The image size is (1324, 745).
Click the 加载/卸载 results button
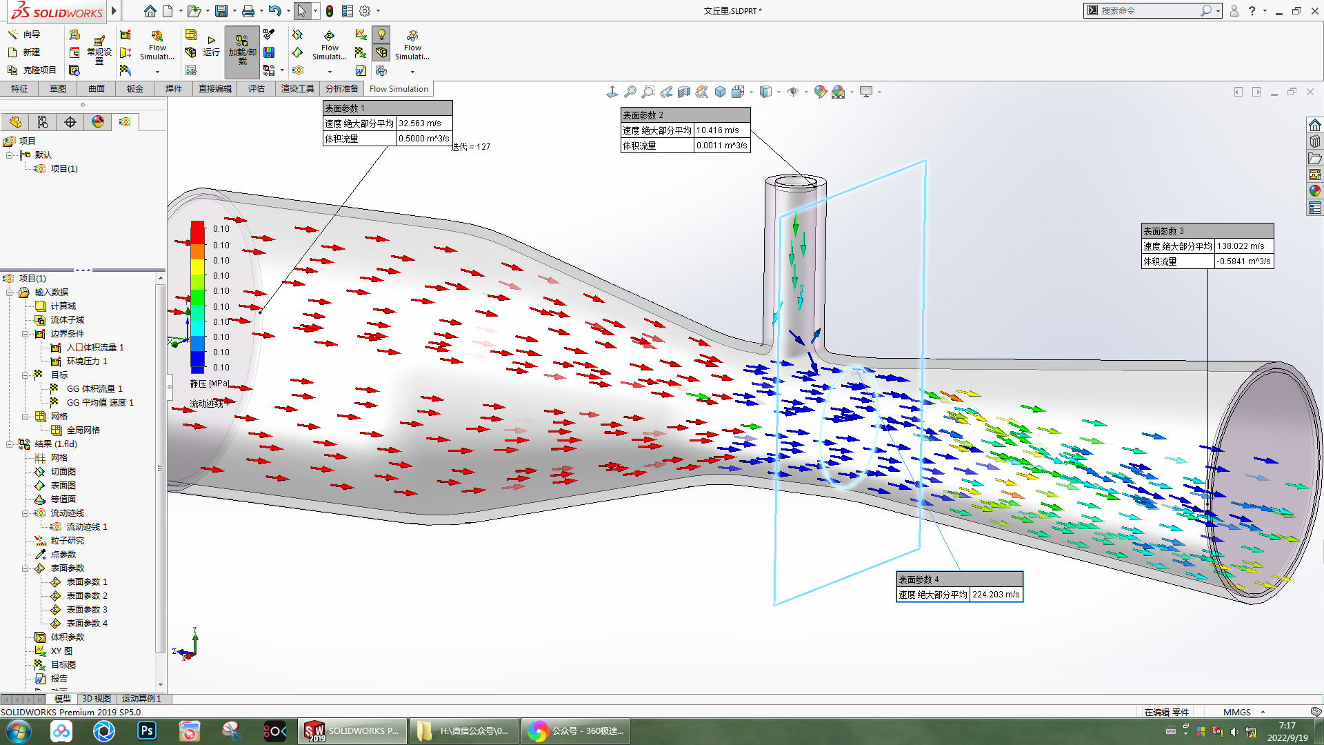coord(242,51)
